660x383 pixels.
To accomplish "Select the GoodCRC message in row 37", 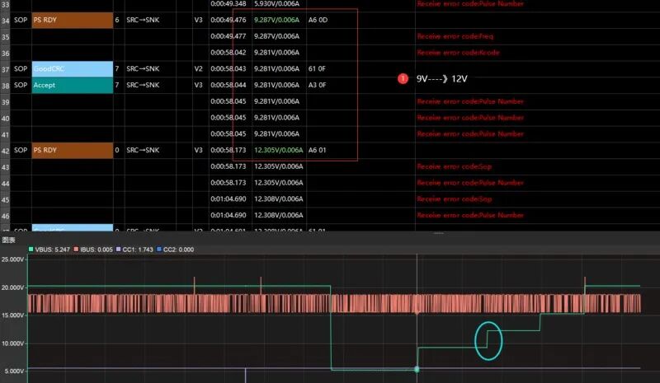I will click(73, 69).
